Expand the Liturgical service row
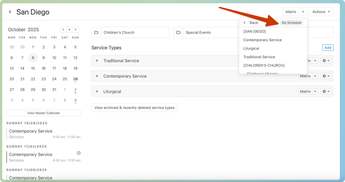The width and height of the screenshot is (345, 182). 97,91
